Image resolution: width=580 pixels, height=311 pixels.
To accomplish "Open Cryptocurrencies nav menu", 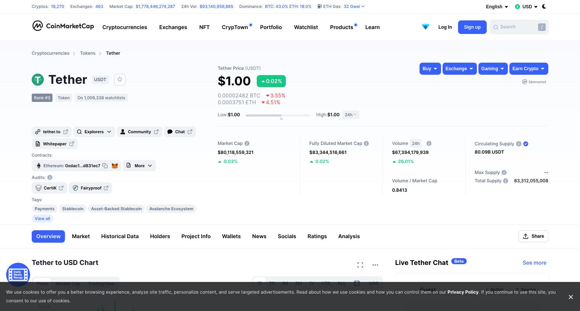I will click(x=125, y=27).
